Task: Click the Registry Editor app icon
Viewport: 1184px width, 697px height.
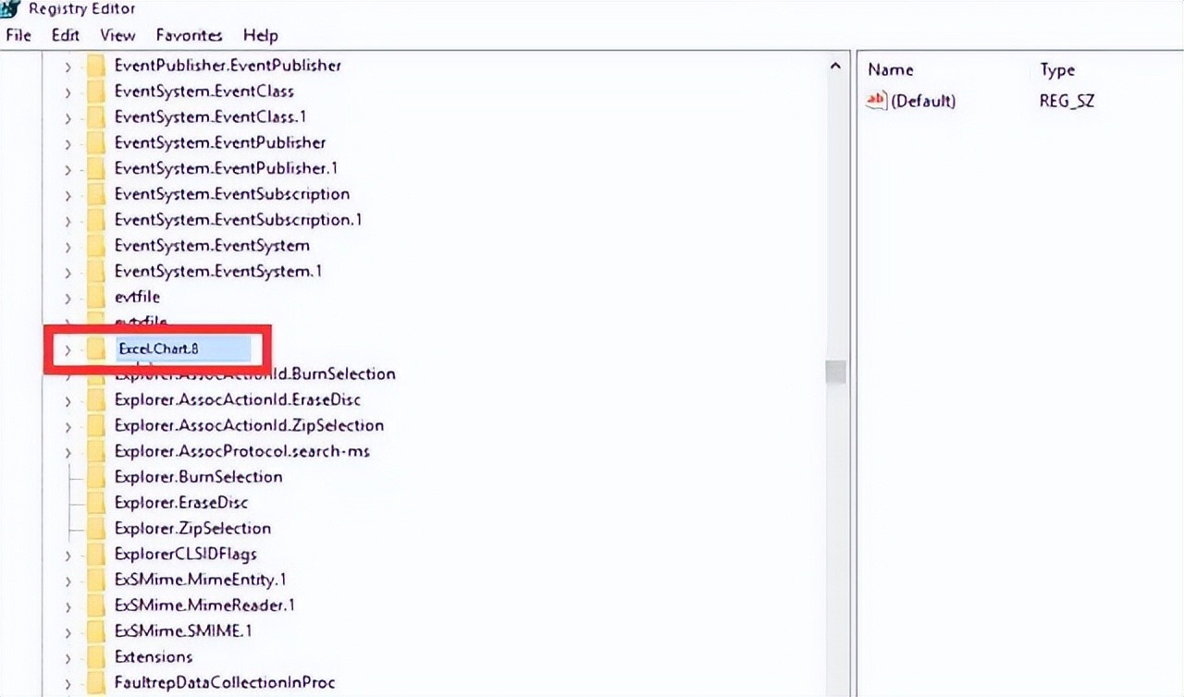Action: 11,9
